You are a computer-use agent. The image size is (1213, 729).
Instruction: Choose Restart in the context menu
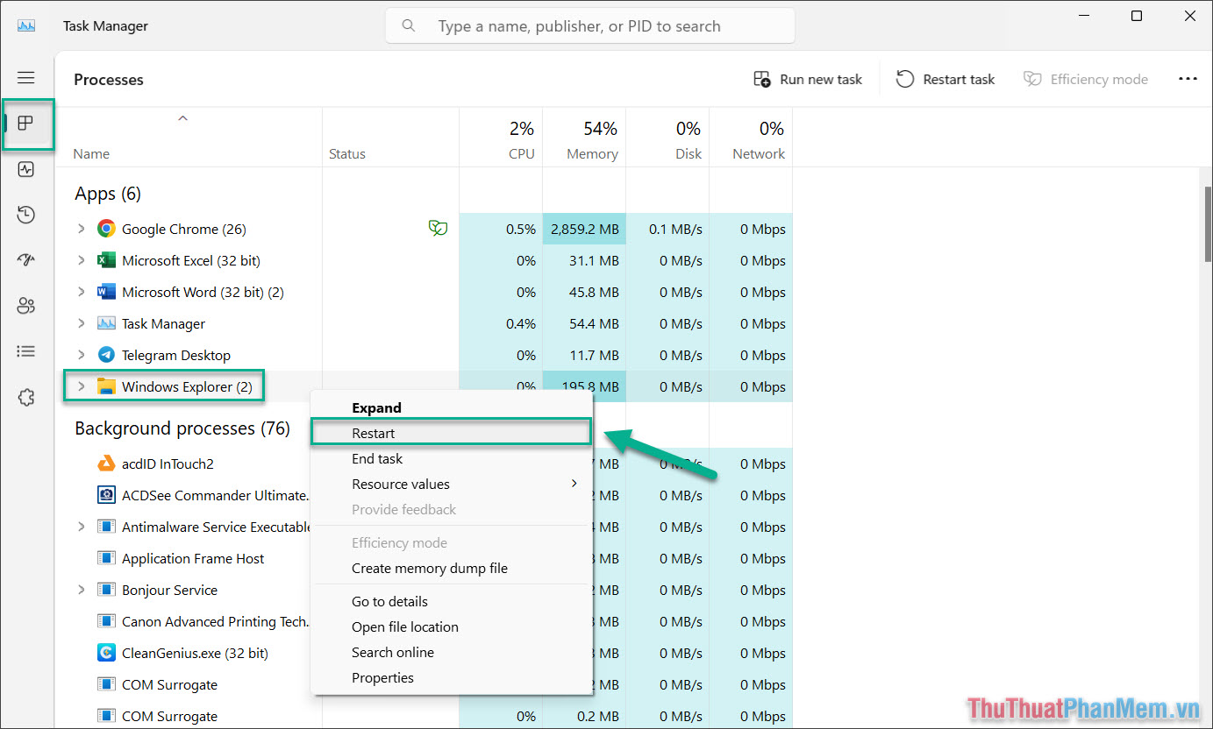[452, 433]
